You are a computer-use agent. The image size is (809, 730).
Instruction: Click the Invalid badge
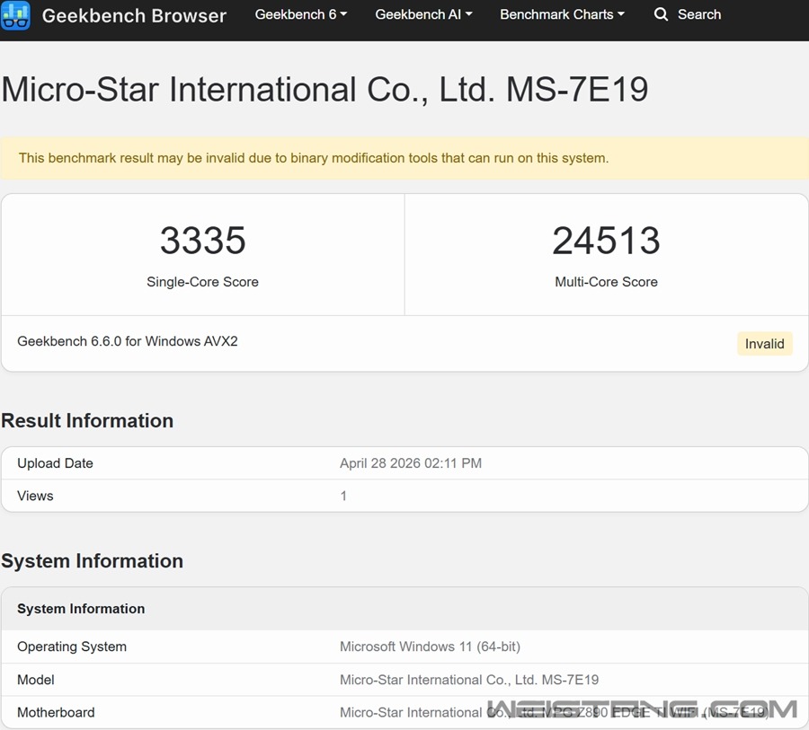click(764, 344)
